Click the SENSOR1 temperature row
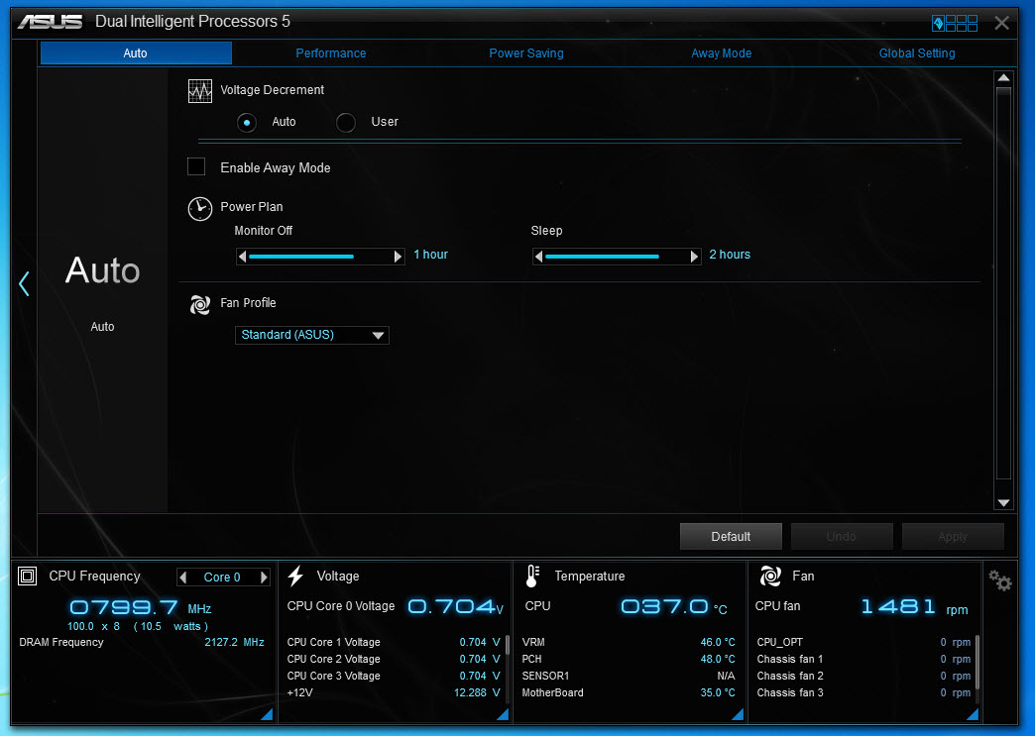Image resolution: width=1035 pixels, height=736 pixels. point(629,676)
